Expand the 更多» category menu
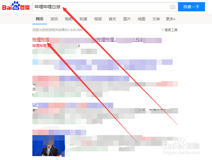 pyautogui.click(x=171, y=19)
